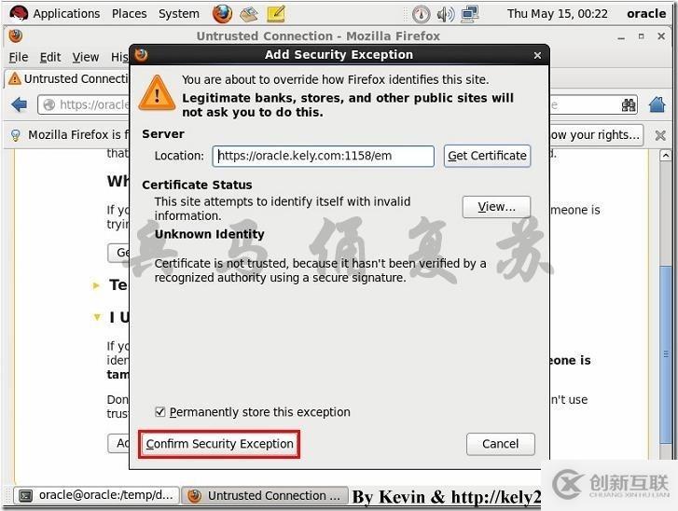
Task: Click the update clock icon in system tray
Action: pyautogui.click(x=421, y=14)
